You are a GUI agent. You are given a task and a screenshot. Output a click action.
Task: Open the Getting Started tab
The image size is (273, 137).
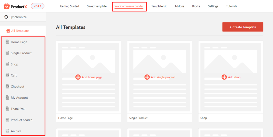click(70, 6)
